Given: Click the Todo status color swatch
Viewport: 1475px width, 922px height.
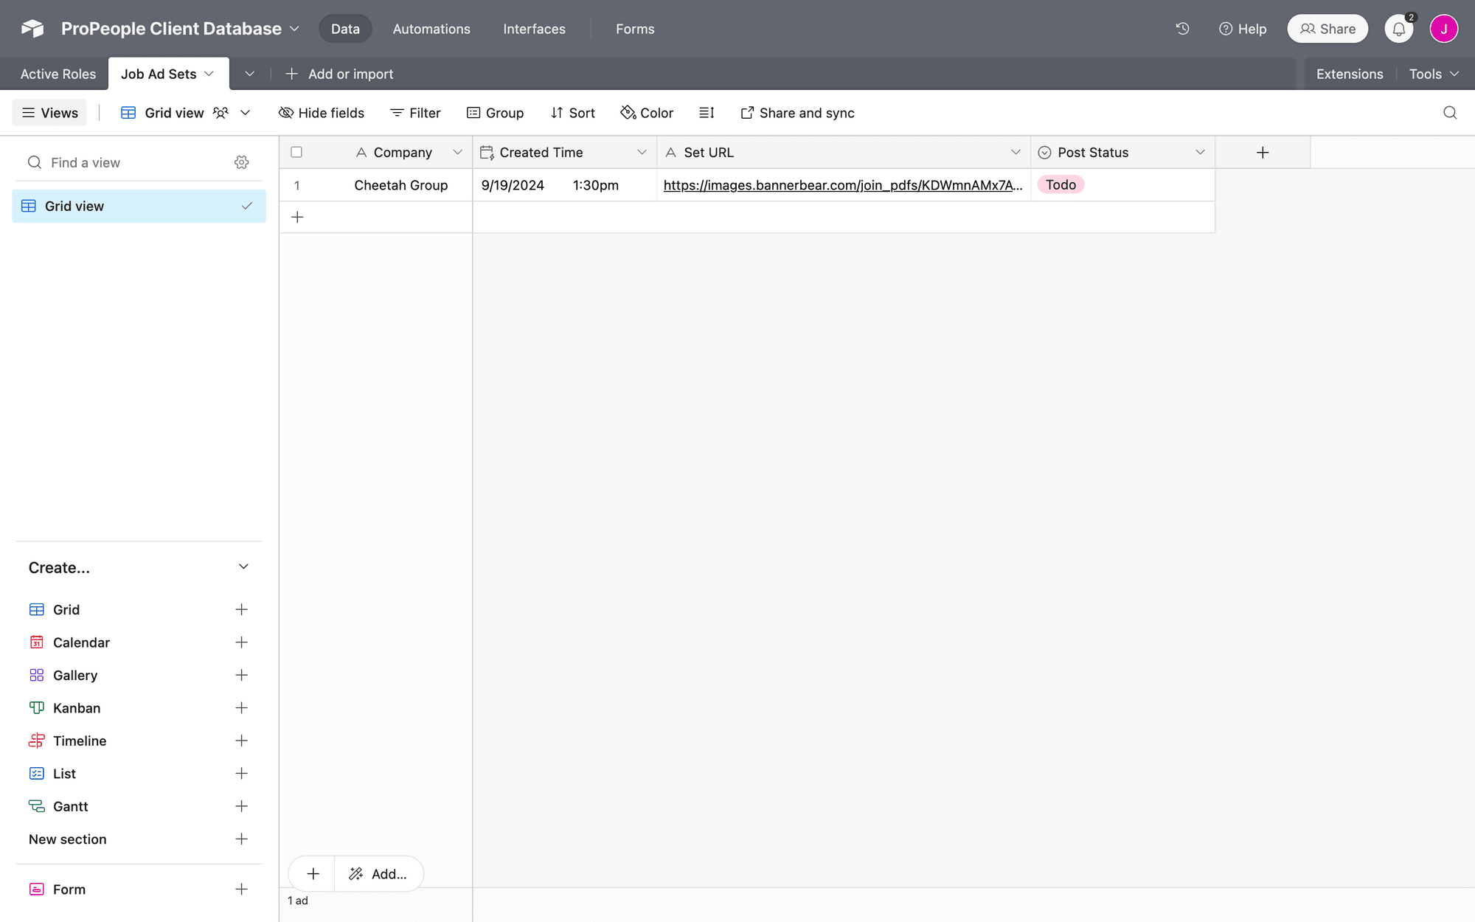Looking at the screenshot, I should tap(1059, 184).
